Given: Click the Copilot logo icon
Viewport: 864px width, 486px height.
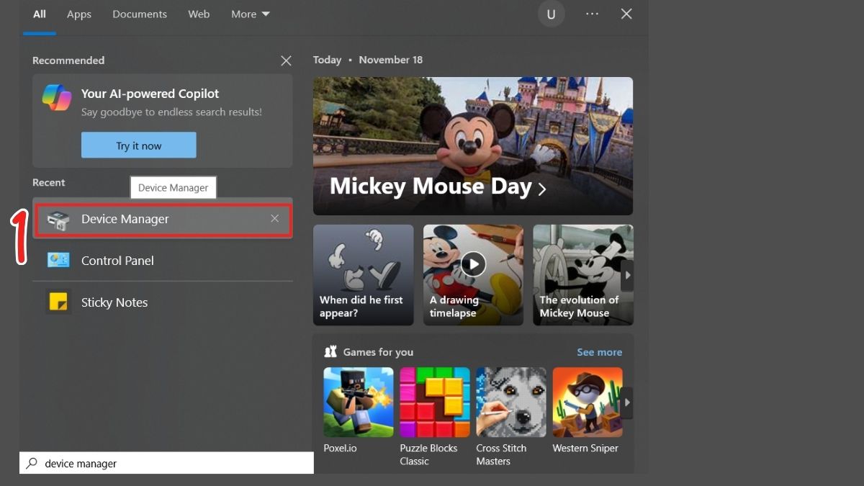Looking at the screenshot, I should coord(56,97).
